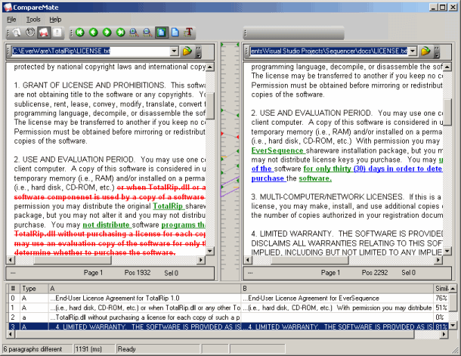Select difference row 1 with 51% similarity
Screen dimensions: 461x356
pyautogui.click(x=228, y=308)
